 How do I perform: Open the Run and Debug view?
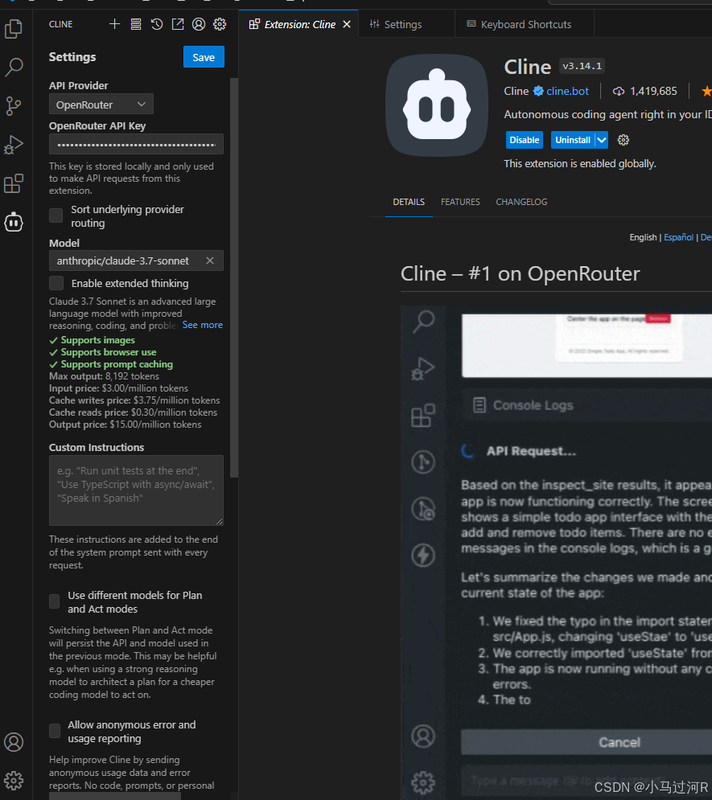[x=14, y=145]
